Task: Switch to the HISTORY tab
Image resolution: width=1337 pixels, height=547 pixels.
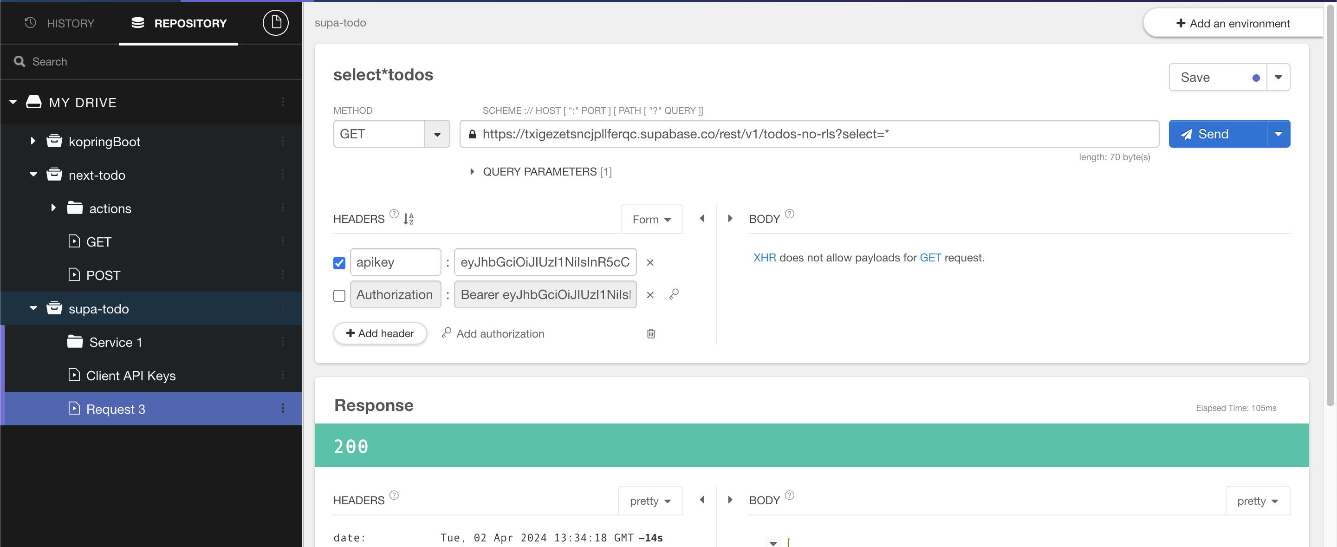Action: pyautogui.click(x=59, y=23)
